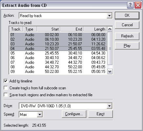Screen dimensions: 143x131
Task: Click the OK button
Action: (x=127, y=15)
